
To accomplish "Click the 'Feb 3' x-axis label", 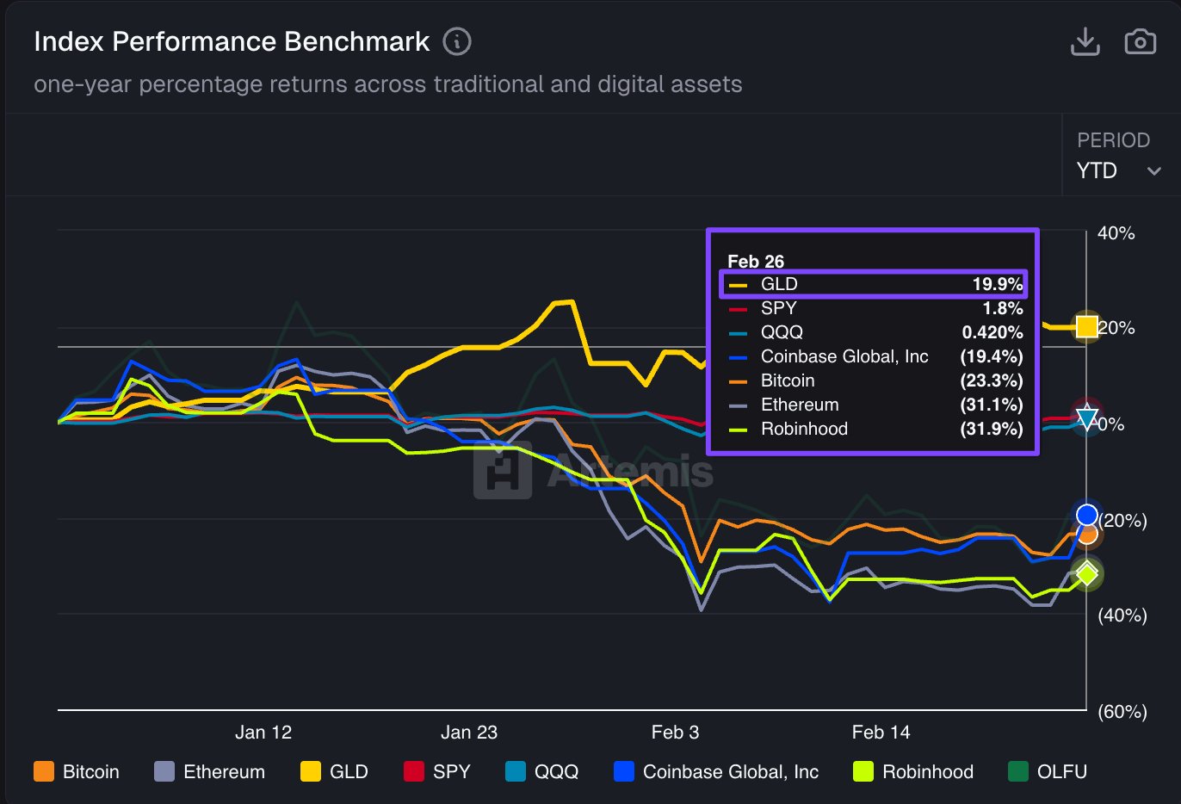I will coord(675,733).
